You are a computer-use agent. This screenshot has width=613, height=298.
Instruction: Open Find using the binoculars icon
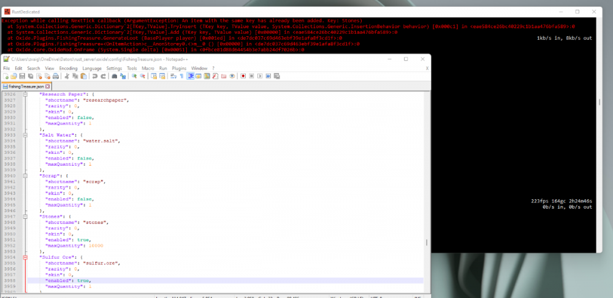tap(115, 76)
